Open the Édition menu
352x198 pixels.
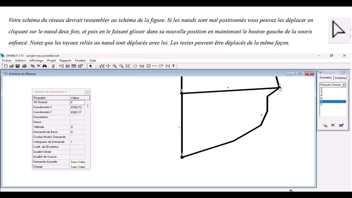(x=20, y=61)
